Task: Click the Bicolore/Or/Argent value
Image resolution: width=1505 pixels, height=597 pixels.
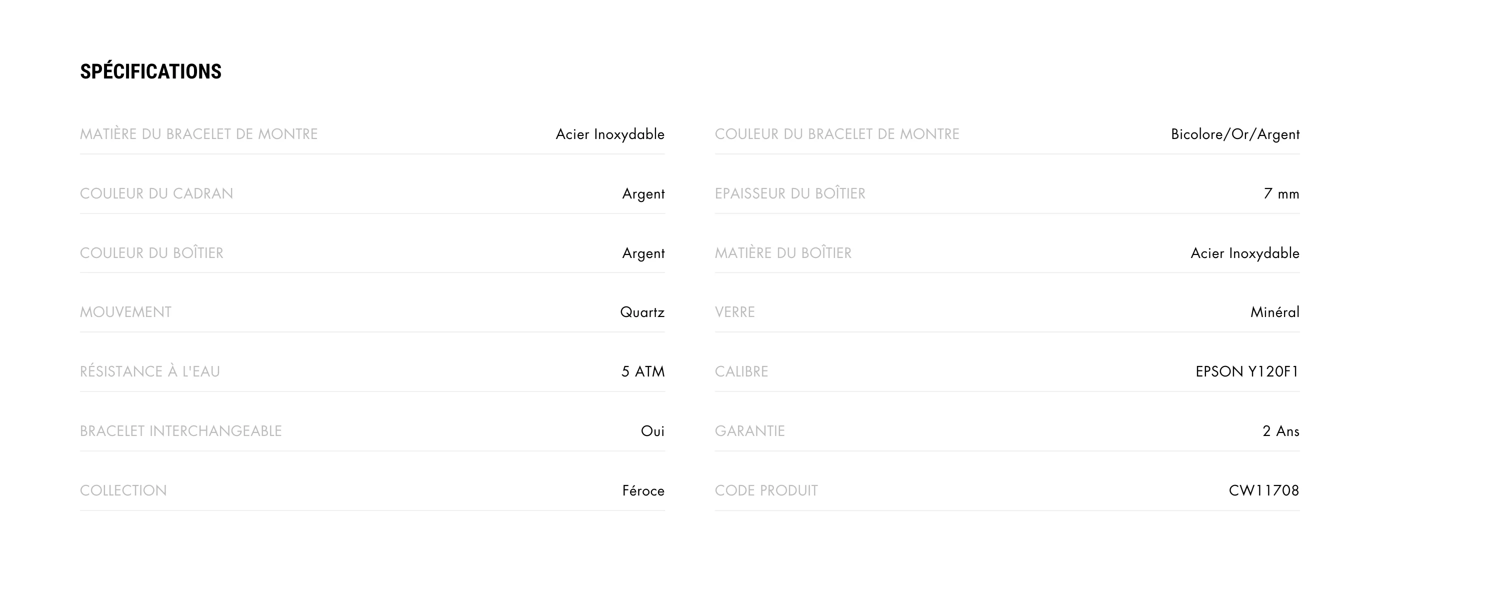Action: point(1235,135)
